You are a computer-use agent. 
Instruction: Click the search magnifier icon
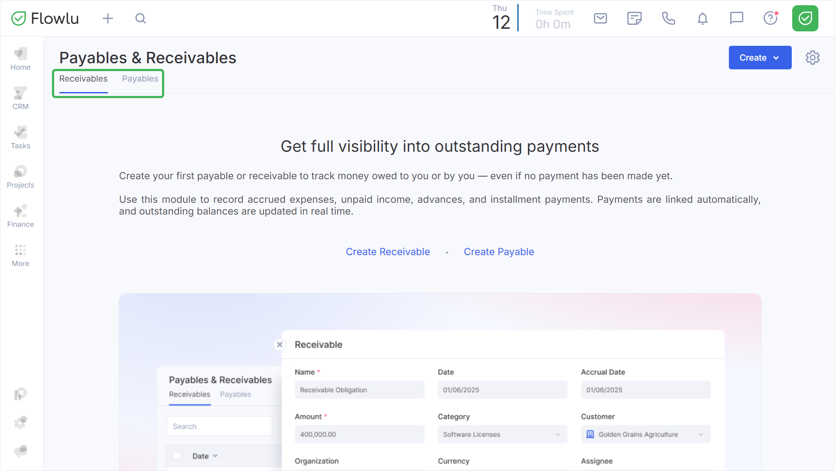click(x=140, y=18)
